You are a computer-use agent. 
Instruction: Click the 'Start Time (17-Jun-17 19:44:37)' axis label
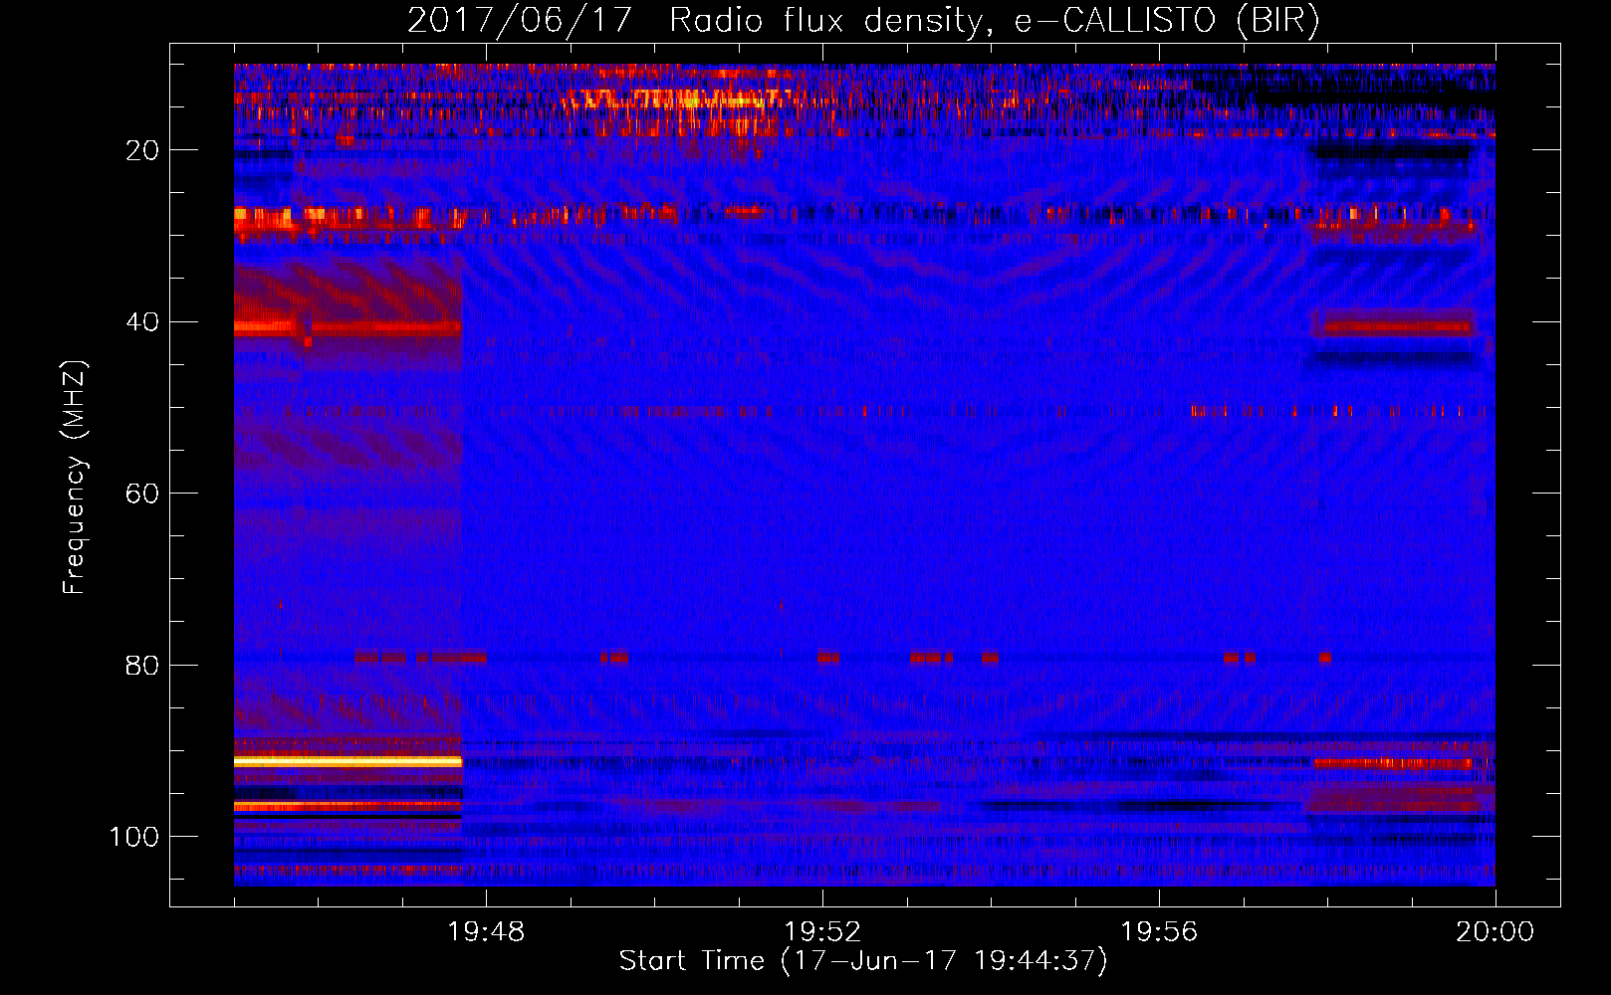click(x=863, y=961)
